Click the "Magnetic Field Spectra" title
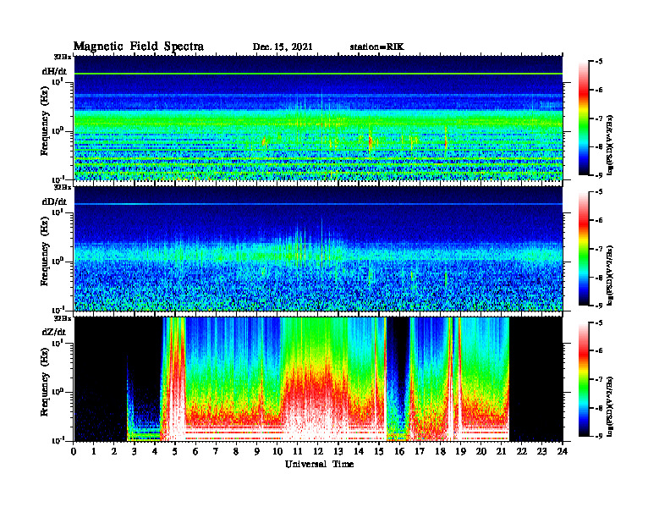 click(139, 47)
